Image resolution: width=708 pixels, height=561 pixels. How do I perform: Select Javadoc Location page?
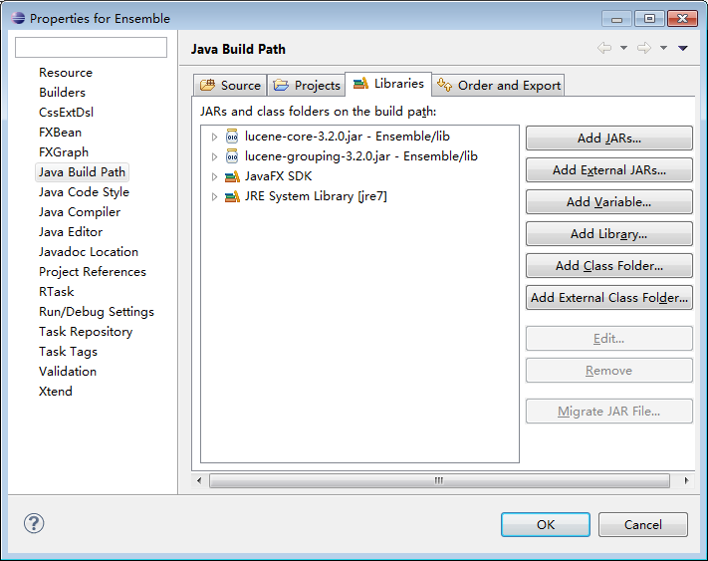click(89, 251)
